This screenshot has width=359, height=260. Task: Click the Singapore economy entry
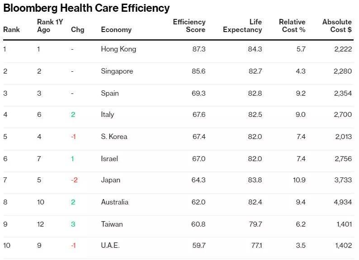tap(117, 71)
